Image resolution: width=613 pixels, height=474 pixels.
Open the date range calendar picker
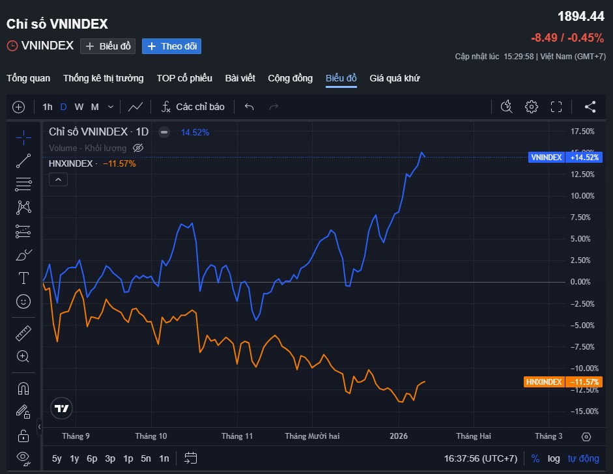[x=191, y=458]
